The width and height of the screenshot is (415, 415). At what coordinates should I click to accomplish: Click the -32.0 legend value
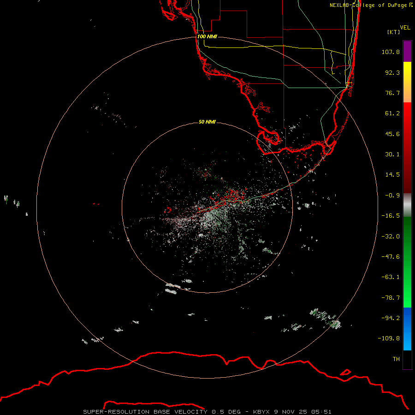click(x=391, y=237)
